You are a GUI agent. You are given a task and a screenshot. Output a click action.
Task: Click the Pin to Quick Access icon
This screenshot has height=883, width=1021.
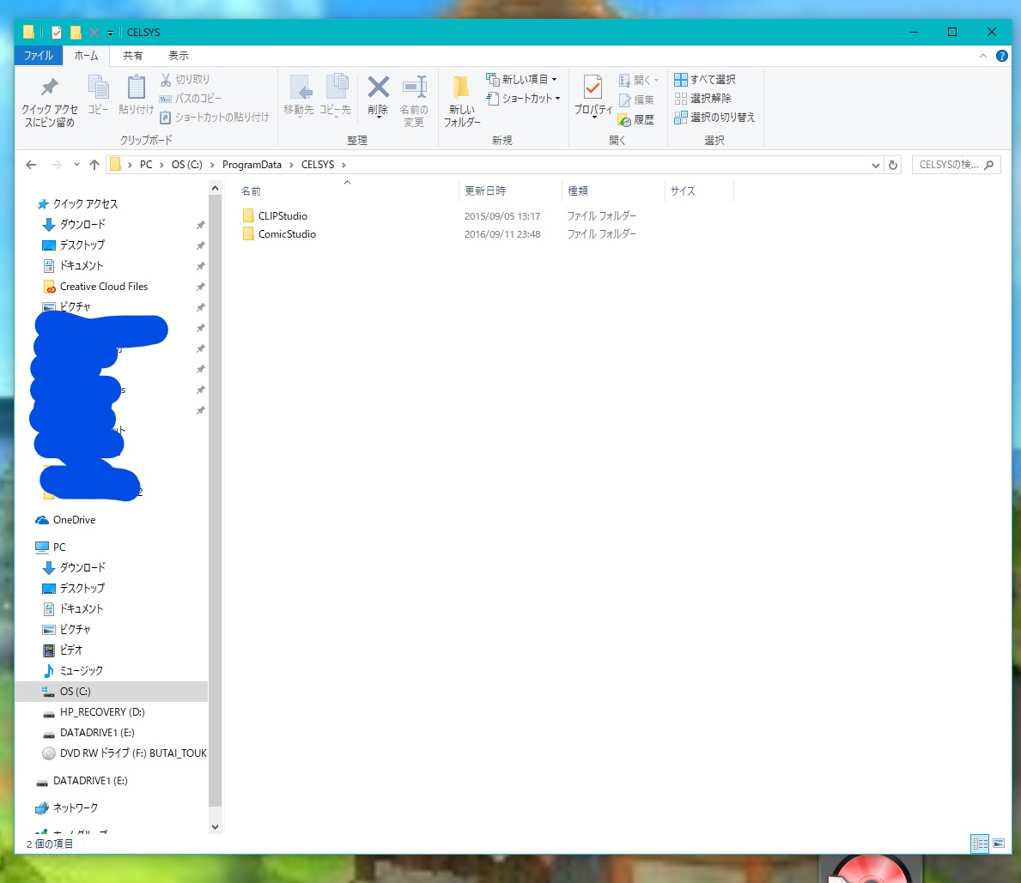coord(50,88)
